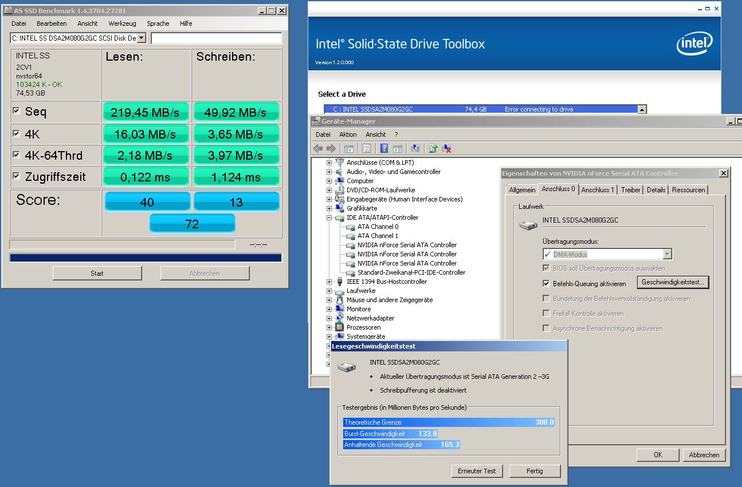The width and height of the screenshot is (742, 487).
Task: Click Asynchrone Benachrichtigung aktivieren checkbox
Action: 546,328
